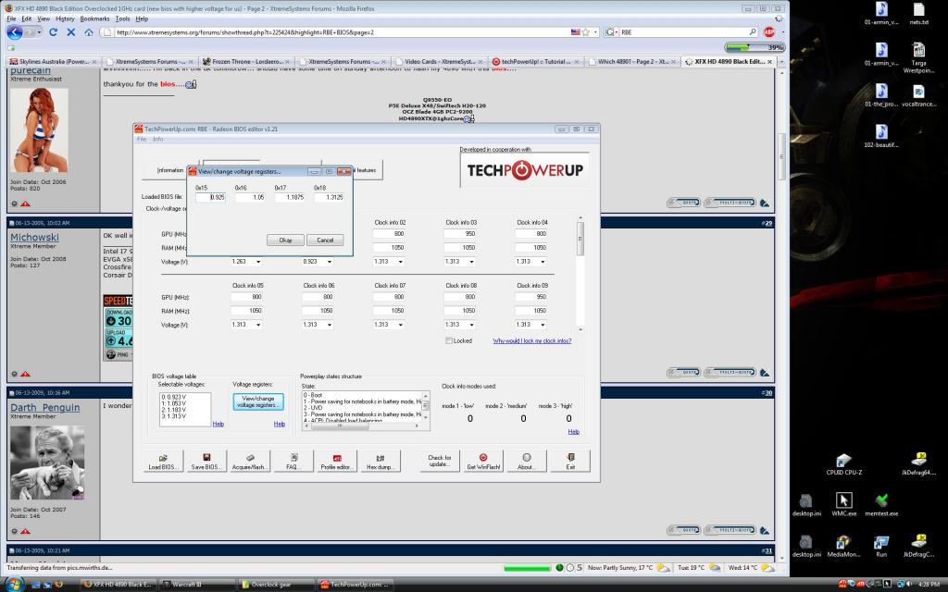Click the Exit button in RBE
The image size is (948, 592).
click(x=570, y=462)
